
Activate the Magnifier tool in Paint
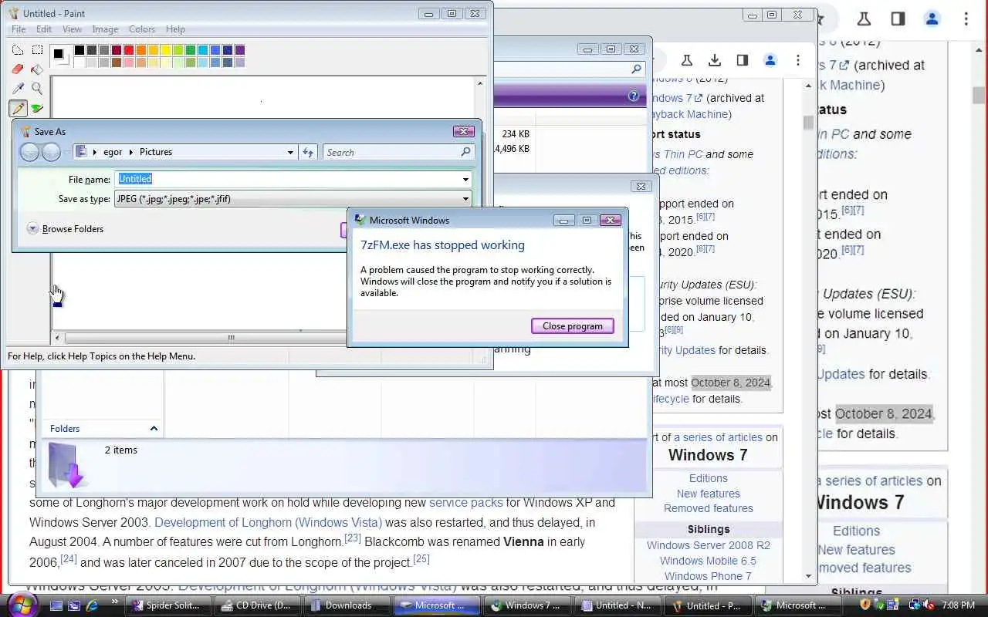tap(37, 89)
